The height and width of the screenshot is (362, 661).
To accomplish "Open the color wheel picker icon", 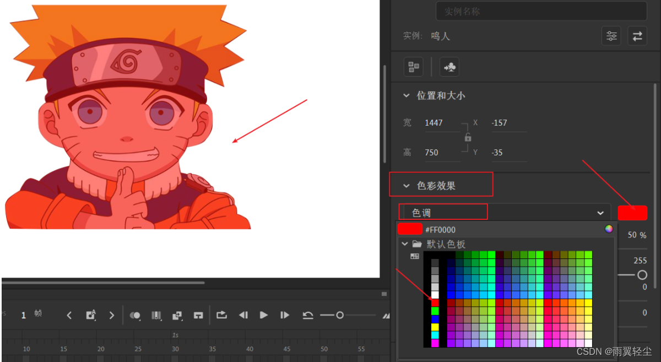I will (x=609, y=229).
